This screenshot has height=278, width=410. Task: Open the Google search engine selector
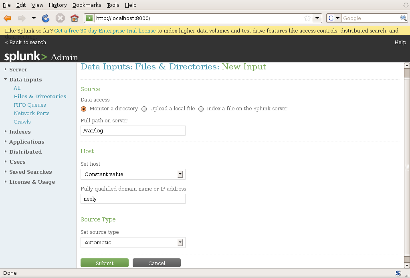click(x=333, y=18)
